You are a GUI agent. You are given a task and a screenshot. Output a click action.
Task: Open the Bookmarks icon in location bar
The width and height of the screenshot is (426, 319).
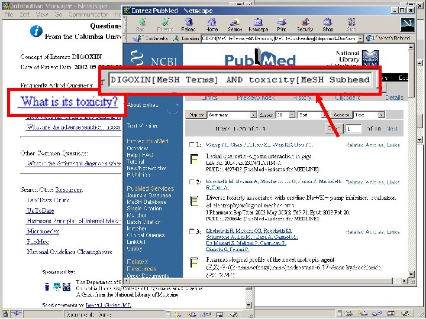click(137, 38)
